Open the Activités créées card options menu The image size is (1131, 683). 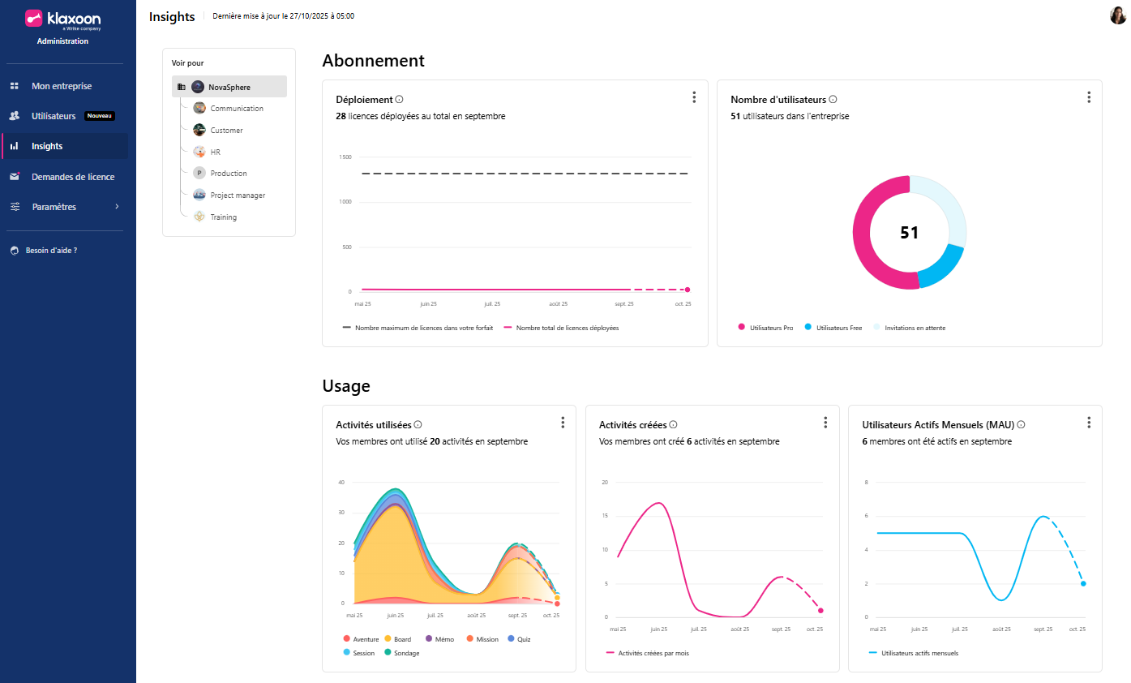pyautogui.click(x=825, y=423)
